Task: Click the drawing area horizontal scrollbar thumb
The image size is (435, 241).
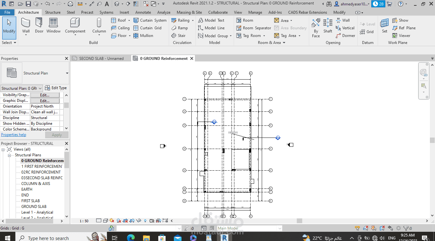Action: click(299, 221)
